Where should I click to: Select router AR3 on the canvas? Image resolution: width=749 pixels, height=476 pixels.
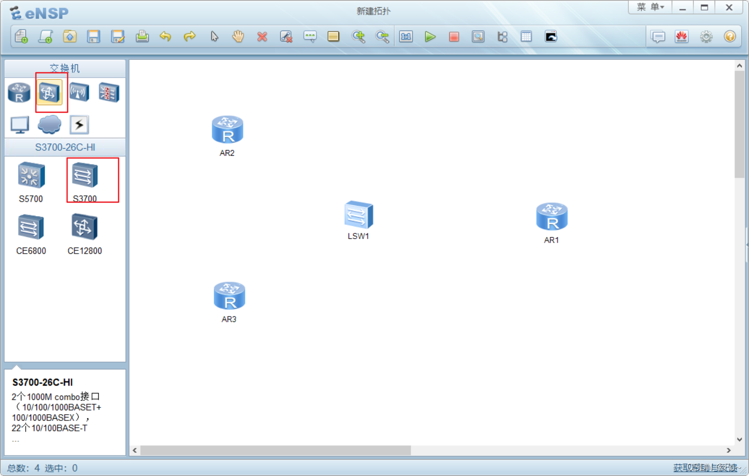pos(229,296)
